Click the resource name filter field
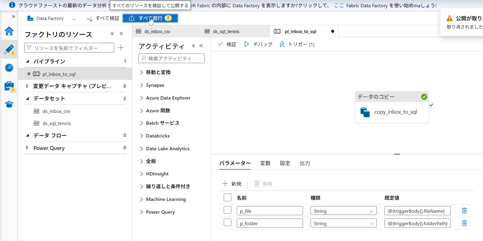Screen dimensions: 483x241 pyautogui.click(x=69, y=48)
